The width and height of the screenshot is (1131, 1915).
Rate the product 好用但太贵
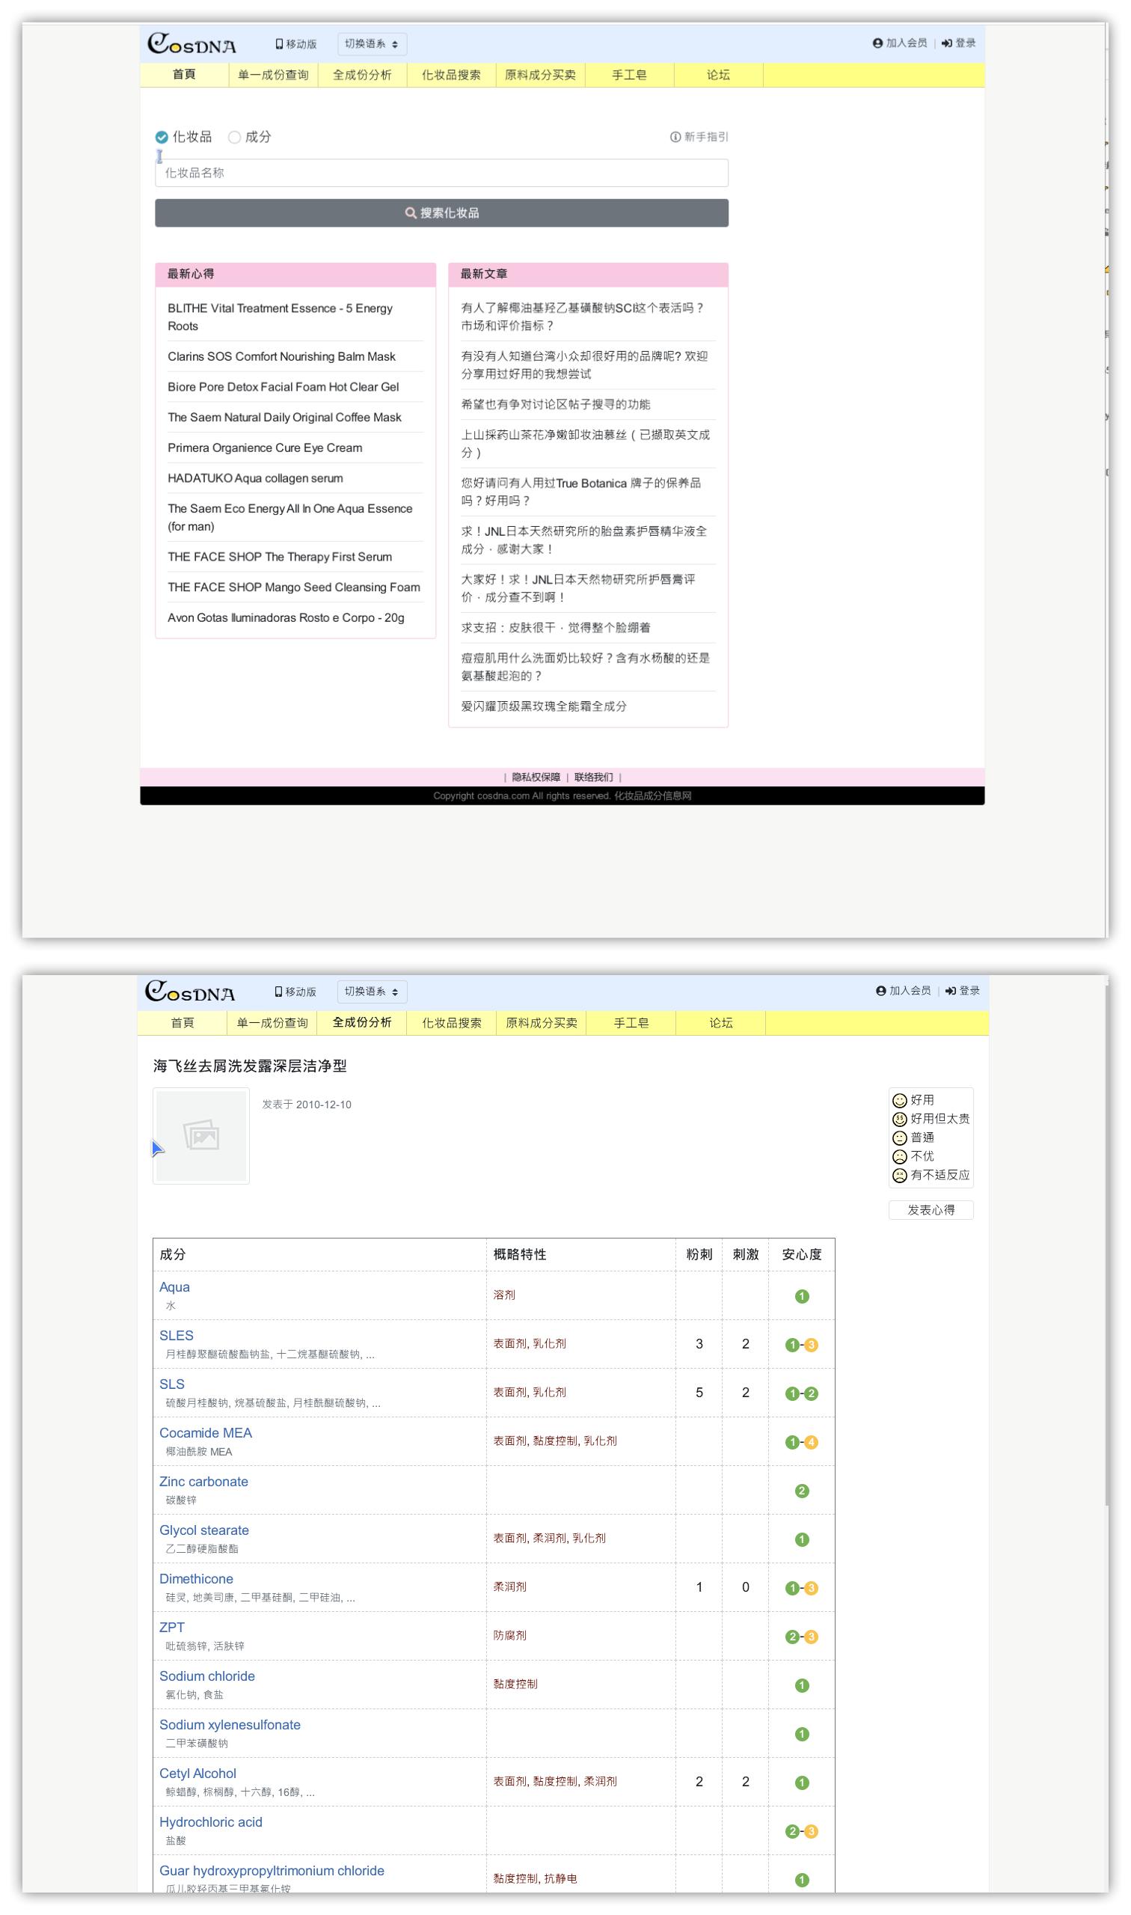pos(931,1119)
